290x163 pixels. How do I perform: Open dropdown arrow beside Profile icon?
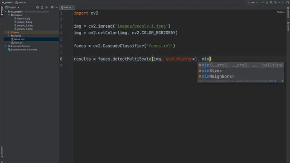tap(279, 2)
